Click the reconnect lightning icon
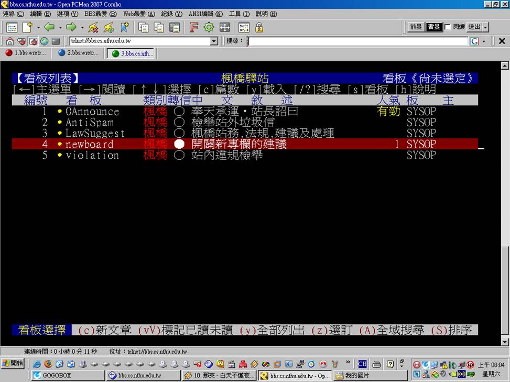The image size is (510, 382). point(109,27)
